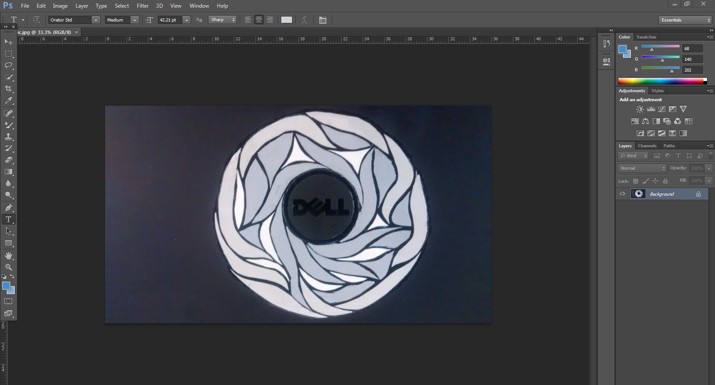The width and height of the screenshot is (715, 385).
Task: Toggle center text alignment
Action: [x=258, y=20]
